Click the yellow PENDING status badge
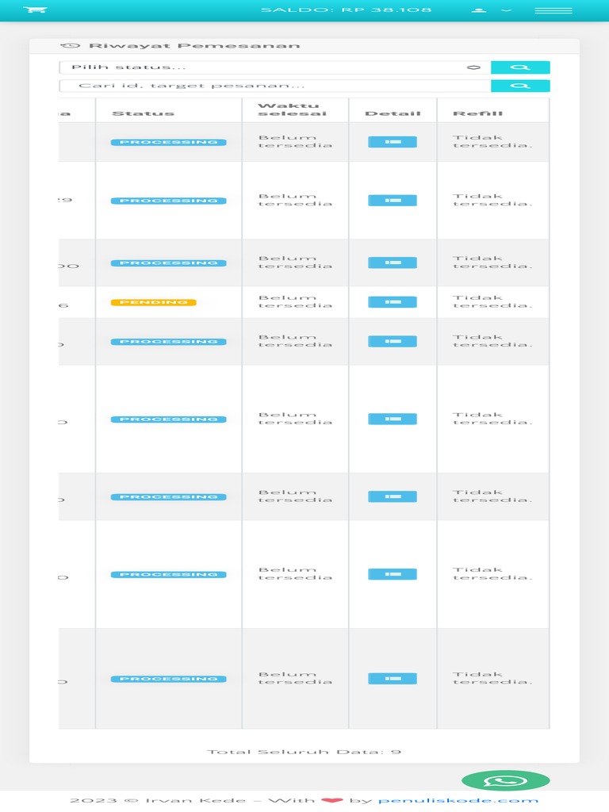Viewport: 609px width, 812px height. [x=154, y=302]
